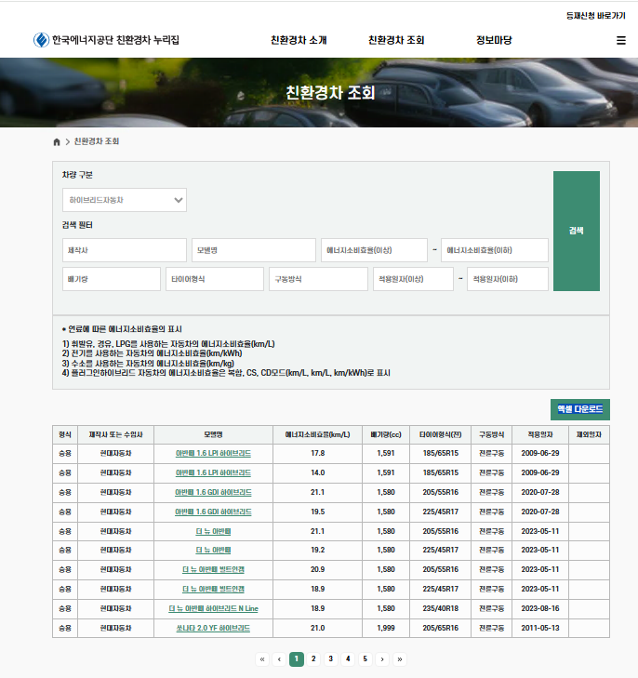
Task: Click the 엑셀 다운로드 button
Action: pyautogui.click(x=580, y=409)
